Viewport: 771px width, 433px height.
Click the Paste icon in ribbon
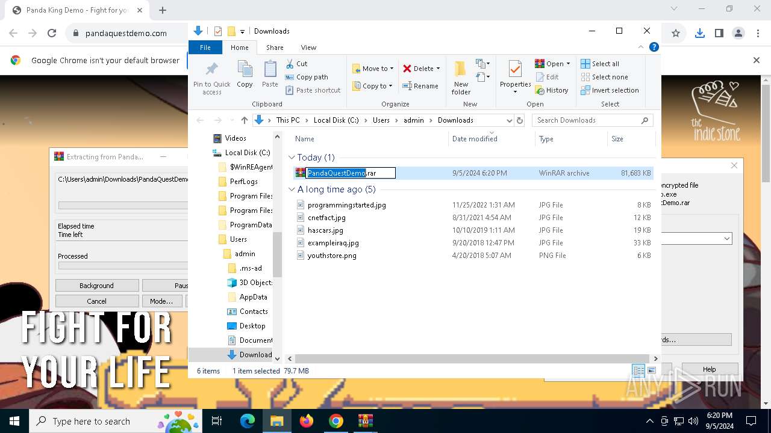(x=270, y=69)
